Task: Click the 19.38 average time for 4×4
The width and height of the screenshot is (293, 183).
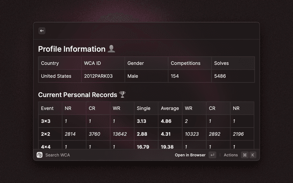Action: click(167, 147)
